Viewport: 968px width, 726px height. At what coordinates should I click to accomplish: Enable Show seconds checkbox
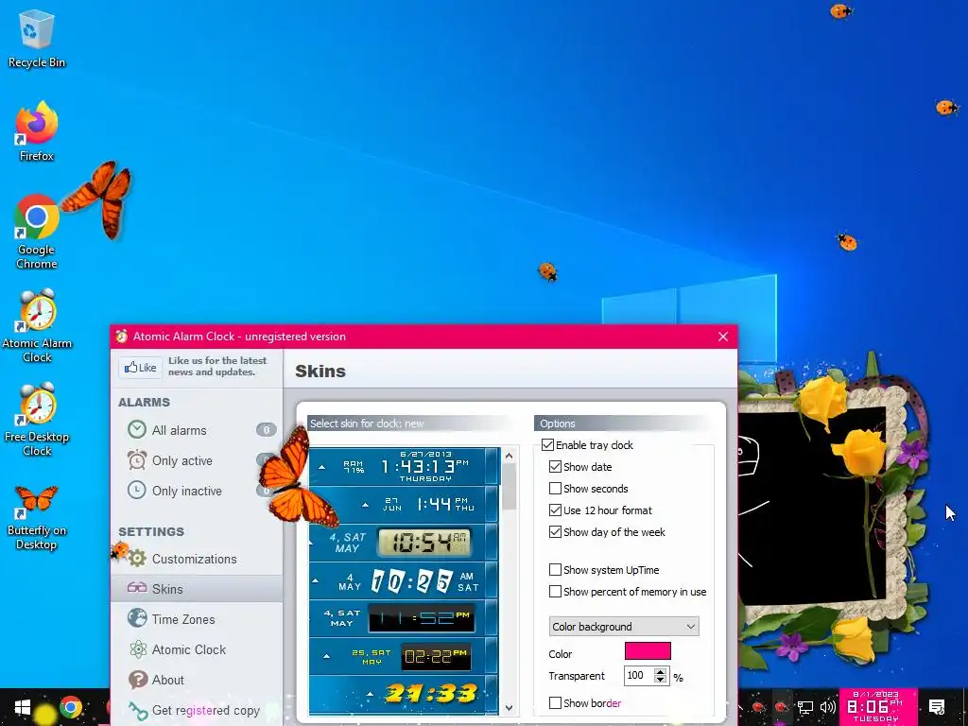point(555,489)
